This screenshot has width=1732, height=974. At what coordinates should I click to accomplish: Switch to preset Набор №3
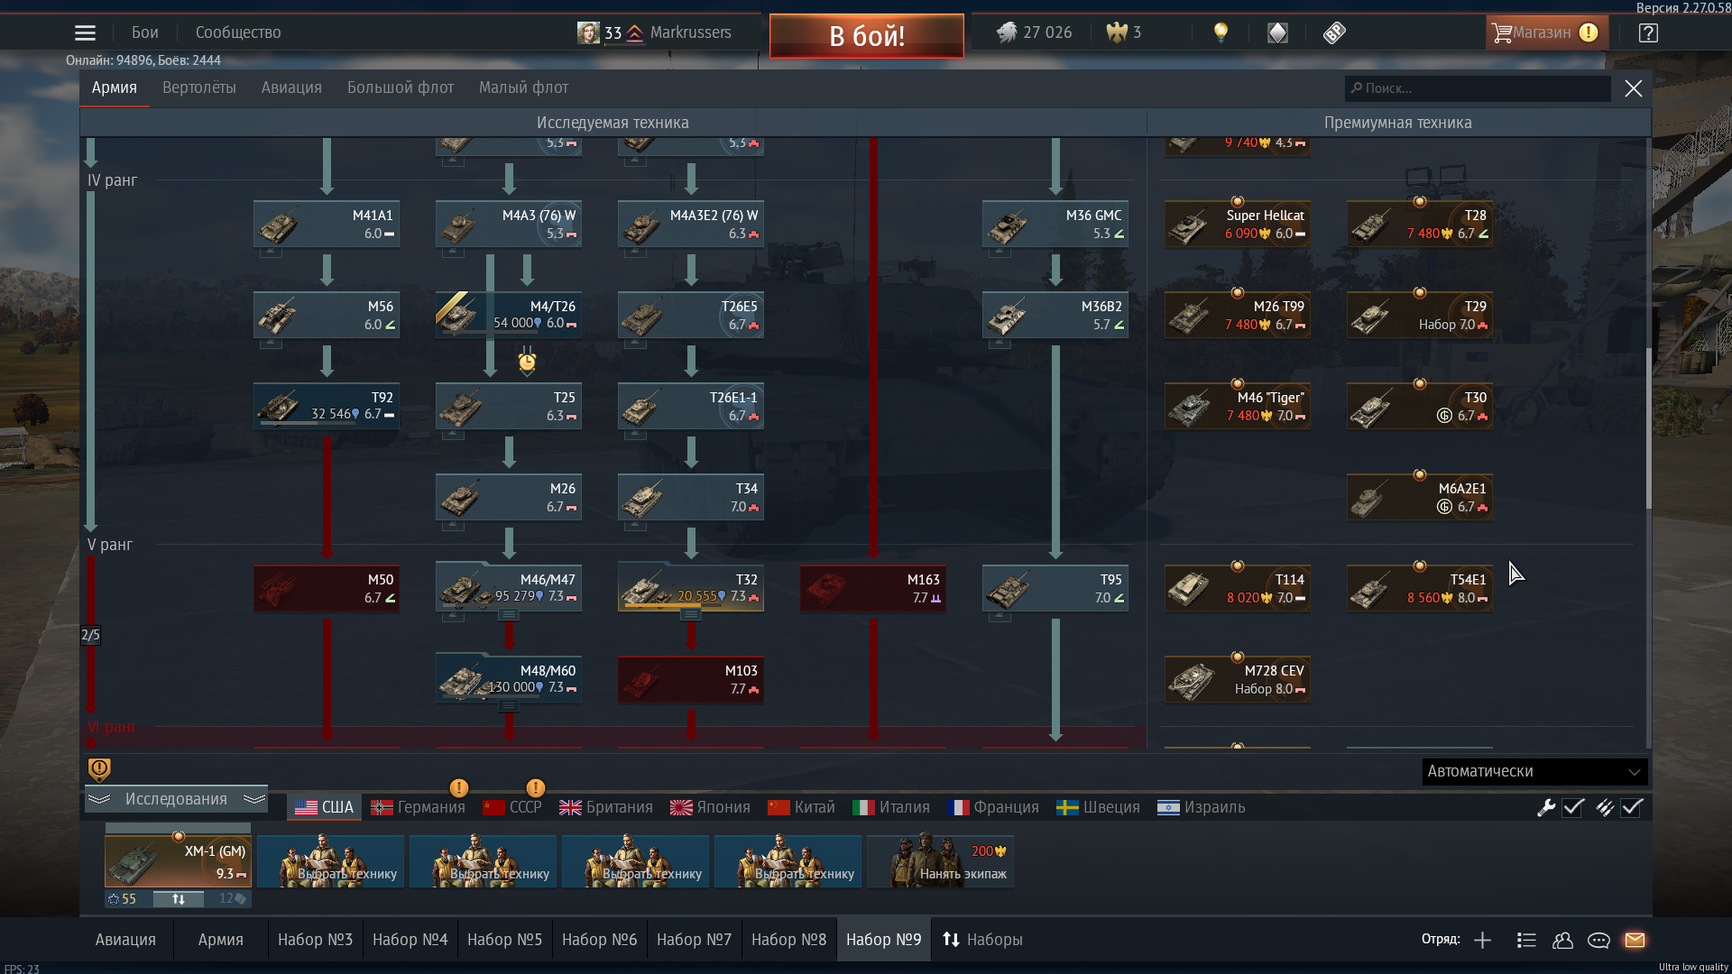tap(315, 940)
